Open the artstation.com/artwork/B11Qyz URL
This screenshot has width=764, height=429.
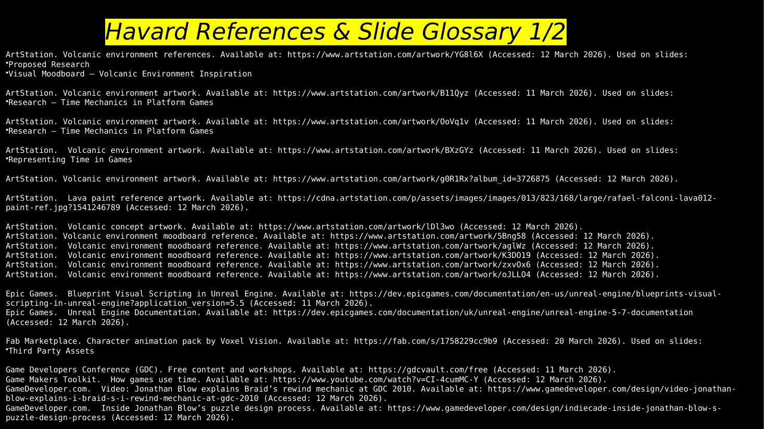pos(371,93)
